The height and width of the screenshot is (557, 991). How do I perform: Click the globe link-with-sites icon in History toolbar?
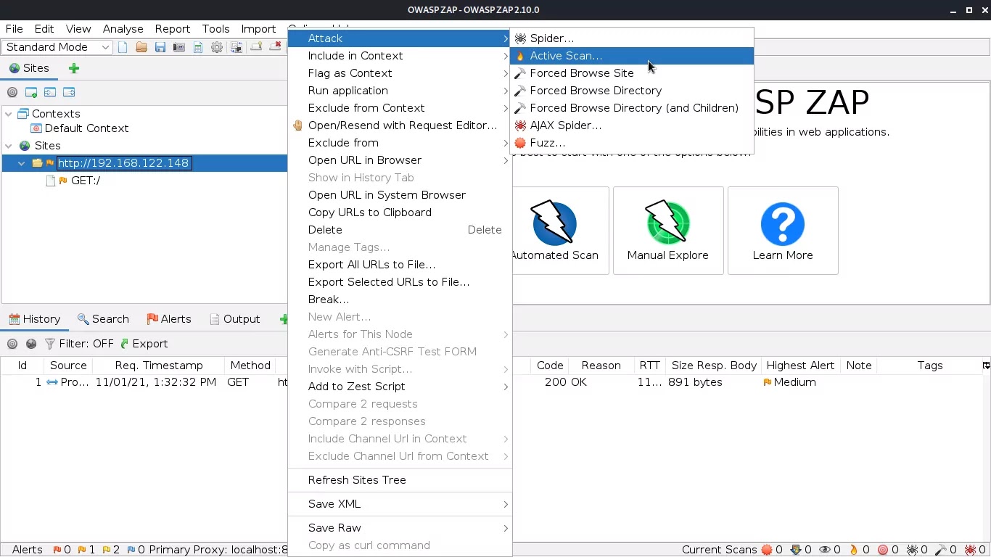(x=31, y=344)
